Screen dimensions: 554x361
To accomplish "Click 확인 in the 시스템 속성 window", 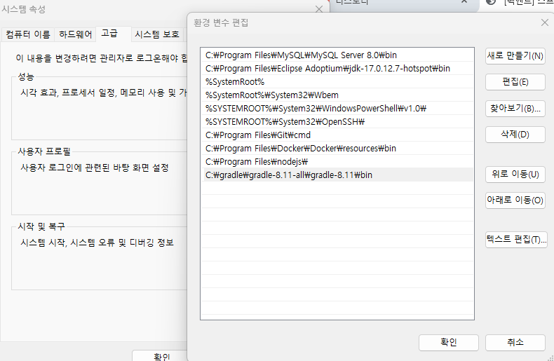I will tap(161, 356).
